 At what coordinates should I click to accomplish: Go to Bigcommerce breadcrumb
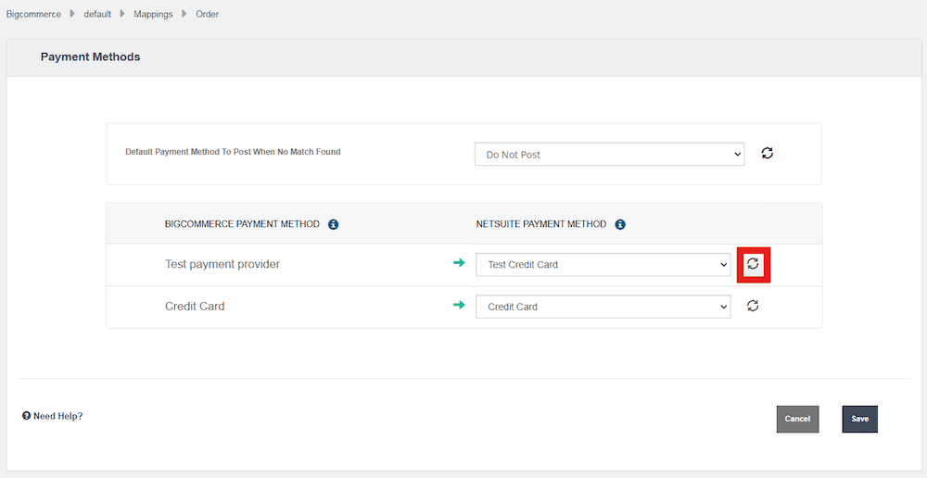pyautogui.click(x=33, y=14)
